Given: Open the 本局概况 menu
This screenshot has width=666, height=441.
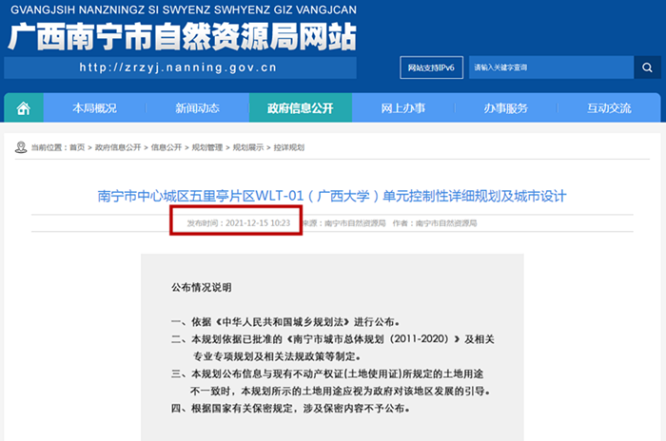Looking at the screenshot, I should [x=94, y=108].
